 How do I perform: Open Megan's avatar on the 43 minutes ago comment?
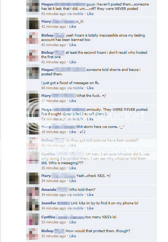pos(33,6)
